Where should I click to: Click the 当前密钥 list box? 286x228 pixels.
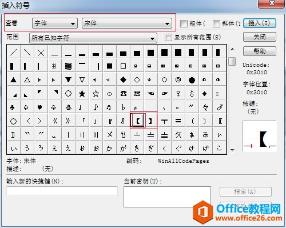click(167, 197)
